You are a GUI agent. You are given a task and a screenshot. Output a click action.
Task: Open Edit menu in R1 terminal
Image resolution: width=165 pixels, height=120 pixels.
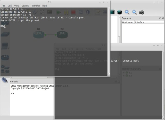pyautogui.click(x=10, y=5)
